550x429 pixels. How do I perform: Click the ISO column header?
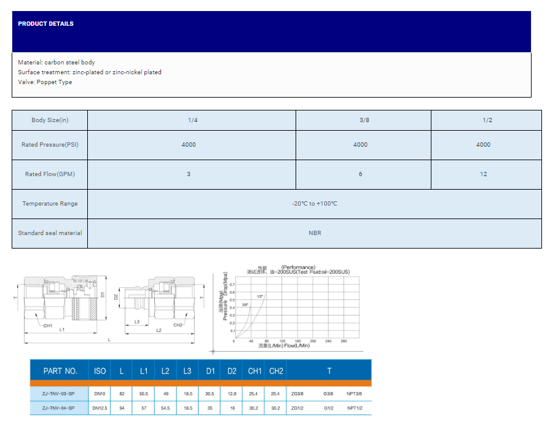pyautogui.click(x=100, y=371)
